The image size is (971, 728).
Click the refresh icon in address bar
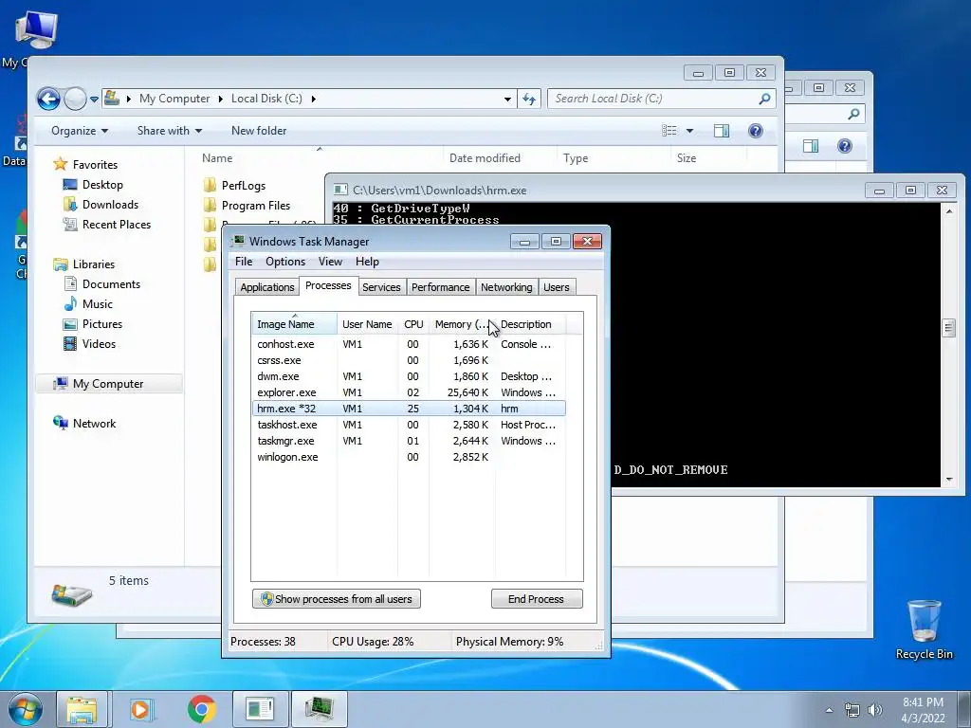(x=529, y=99)
